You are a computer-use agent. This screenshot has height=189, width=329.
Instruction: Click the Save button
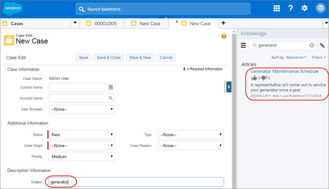84,58
